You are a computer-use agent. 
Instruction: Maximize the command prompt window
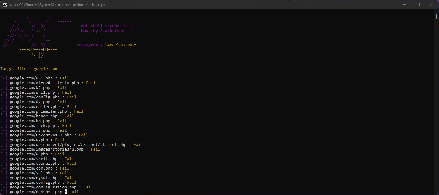pos(418,4)
